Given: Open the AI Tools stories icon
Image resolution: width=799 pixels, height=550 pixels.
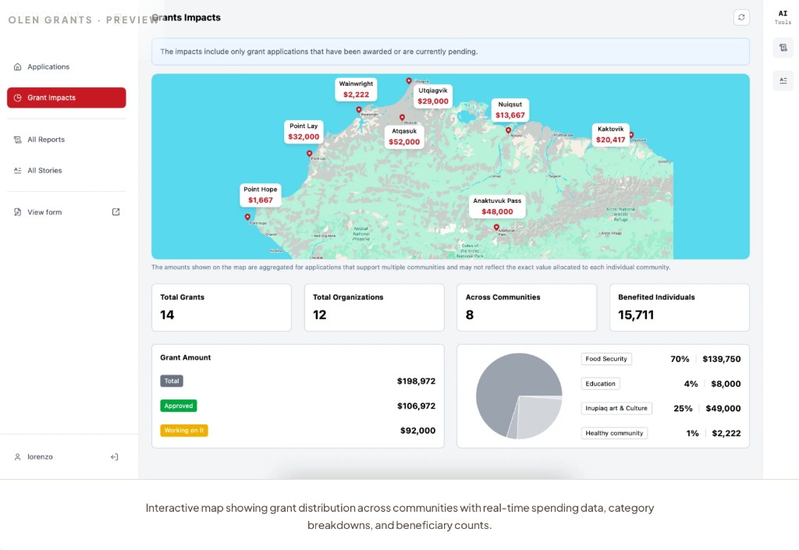Looking at the screenshot, I should 783,80.
